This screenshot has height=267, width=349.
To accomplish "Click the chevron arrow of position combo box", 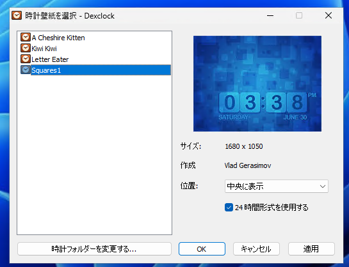I will [x=323, y=187].
